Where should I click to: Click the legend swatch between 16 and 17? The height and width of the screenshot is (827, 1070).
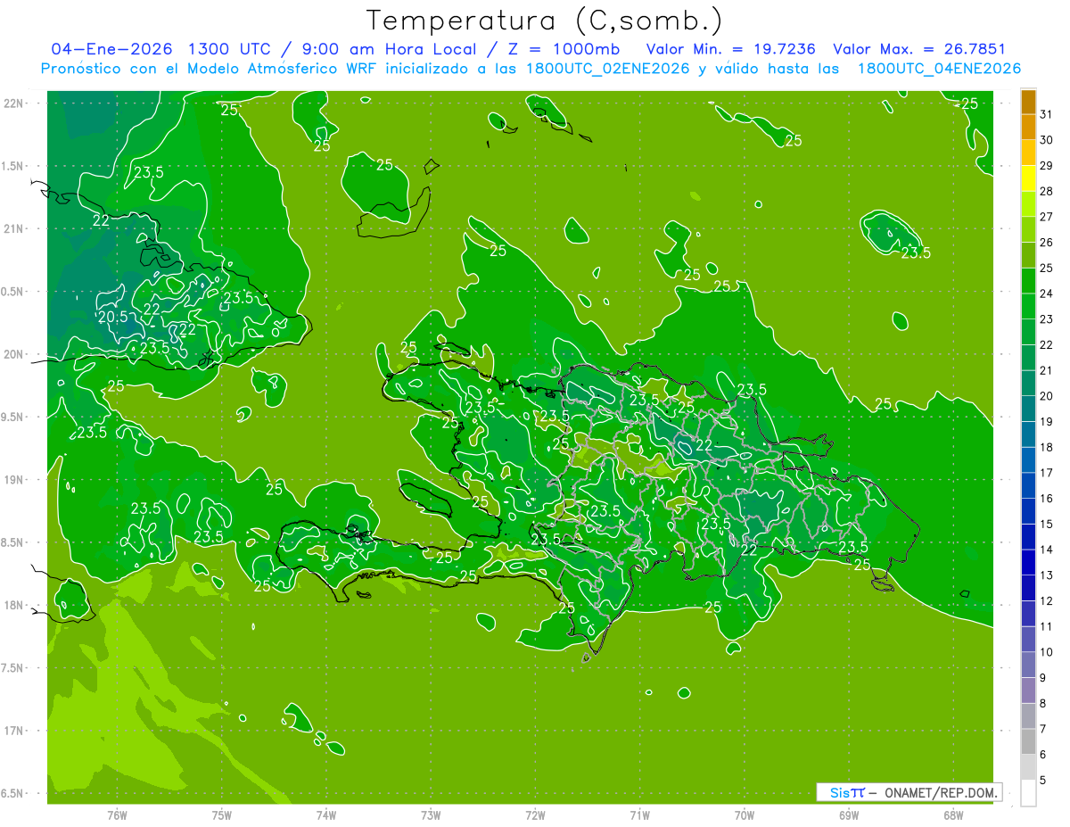coord(1028,485)
